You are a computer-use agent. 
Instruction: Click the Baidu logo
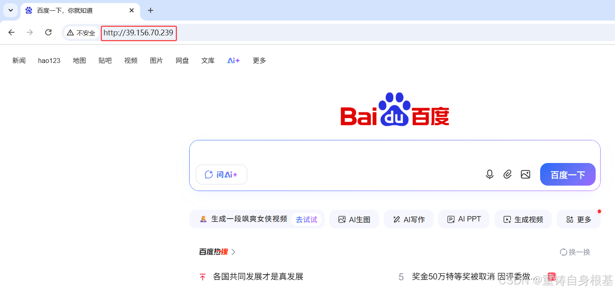pos(395,109)
